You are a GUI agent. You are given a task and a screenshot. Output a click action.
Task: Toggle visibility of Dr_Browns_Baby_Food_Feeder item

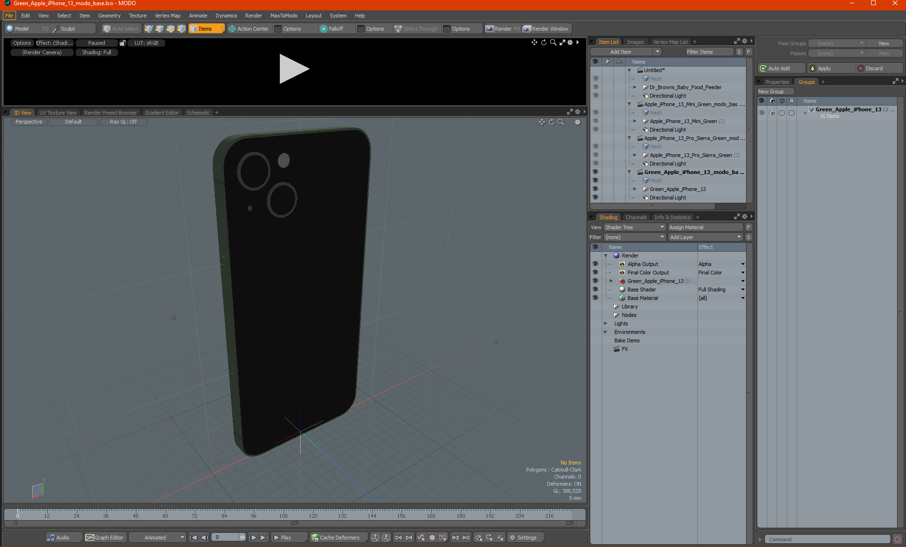tap(596, 87)
